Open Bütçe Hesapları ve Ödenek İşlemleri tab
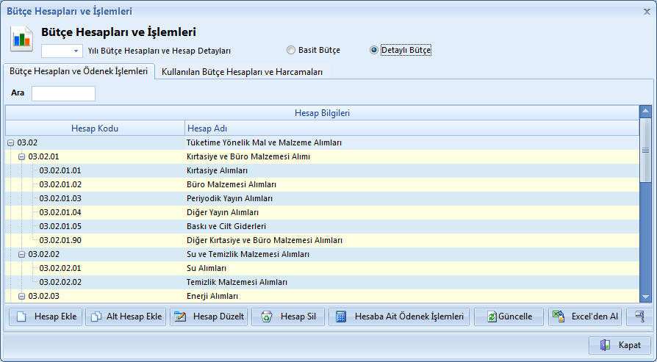Viewport: 657px width, 362px height. [x=77, y=71]
